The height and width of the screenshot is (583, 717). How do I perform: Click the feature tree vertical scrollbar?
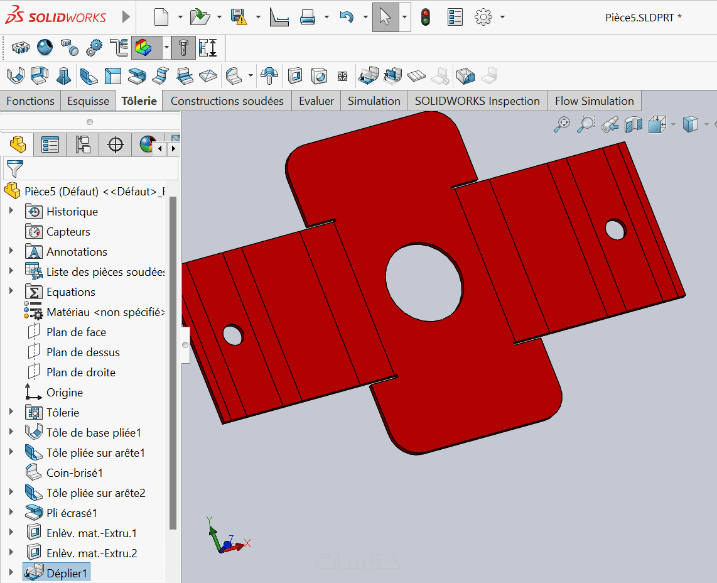(173, 362)
